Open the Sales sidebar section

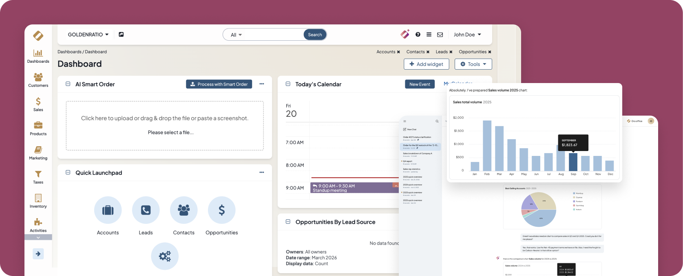click(x=38, y=104)
